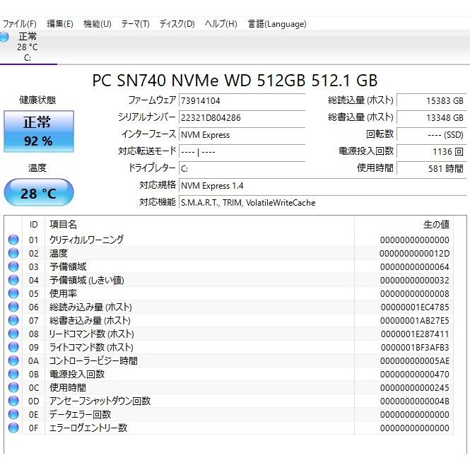Click the interface field NVM Express
This screenshot has width=470, height=470.
click(242, 134)
